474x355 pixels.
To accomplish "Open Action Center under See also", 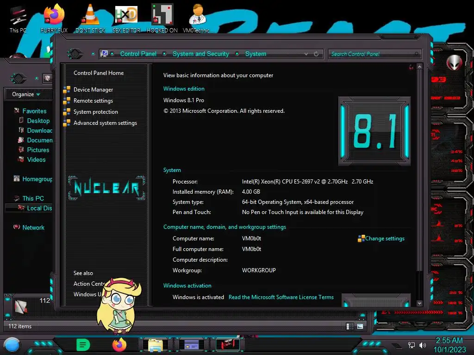I will tap(89, 284).
